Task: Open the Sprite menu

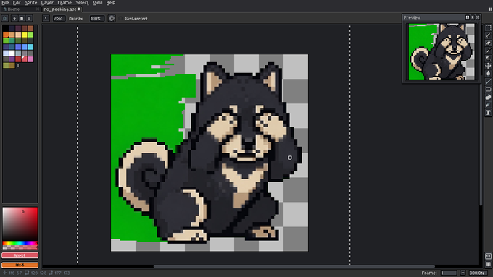Action: (x=30, y=2)
